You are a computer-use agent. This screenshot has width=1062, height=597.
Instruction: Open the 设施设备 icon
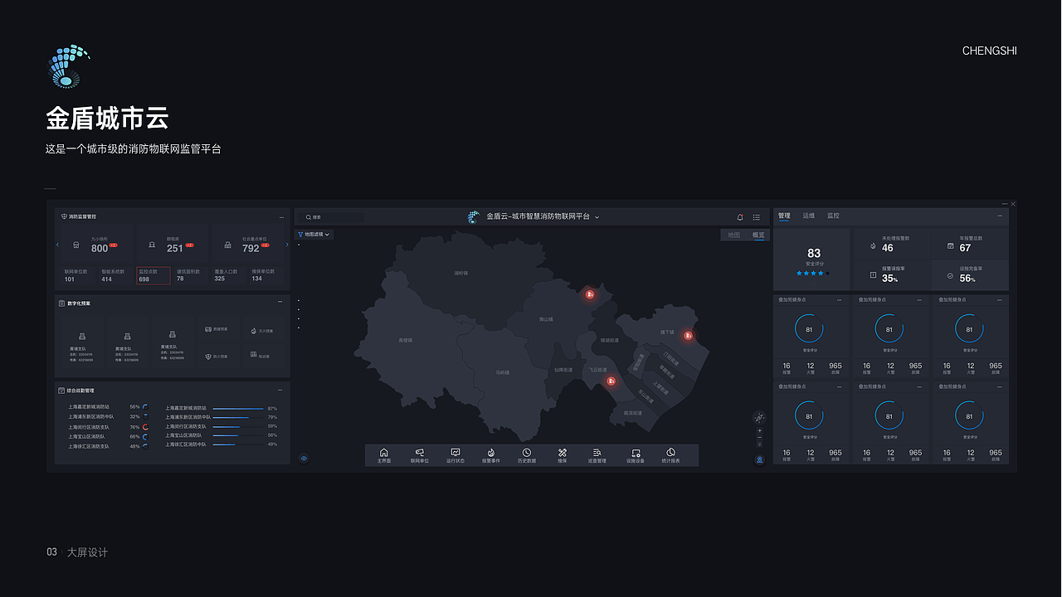[636, 455]
